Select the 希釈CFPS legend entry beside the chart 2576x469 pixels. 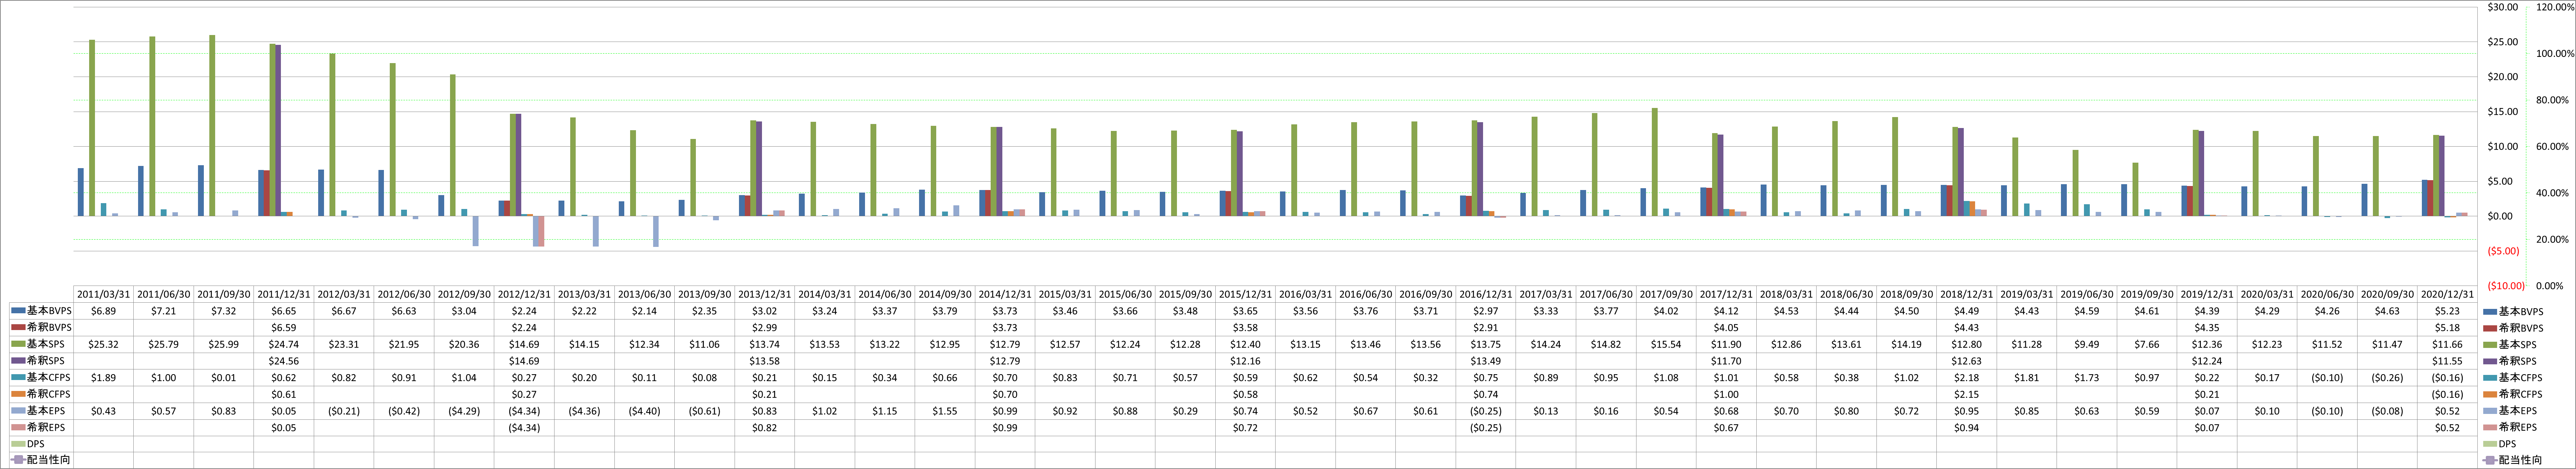click(2514, 394)
